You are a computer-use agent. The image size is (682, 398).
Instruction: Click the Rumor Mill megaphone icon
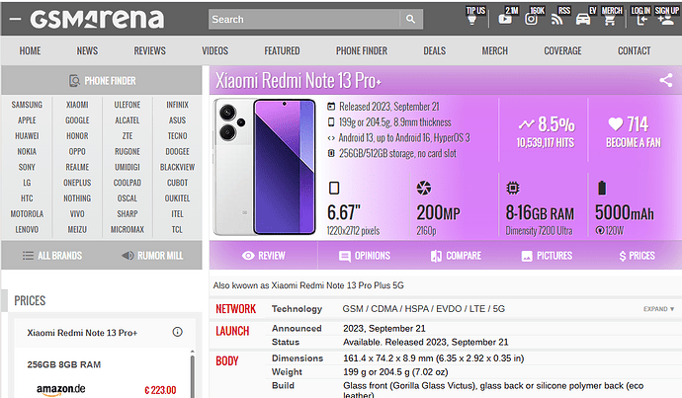128,256
